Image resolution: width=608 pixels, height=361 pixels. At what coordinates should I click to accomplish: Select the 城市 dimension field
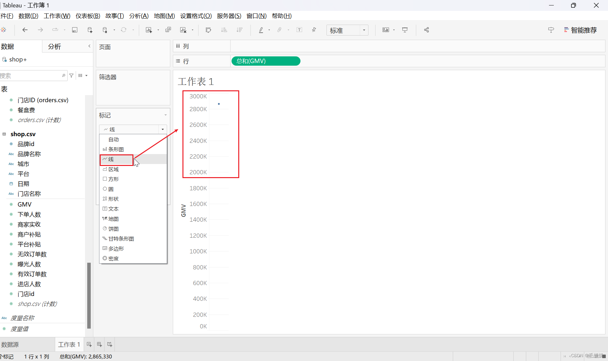click(x=23, y=164)
